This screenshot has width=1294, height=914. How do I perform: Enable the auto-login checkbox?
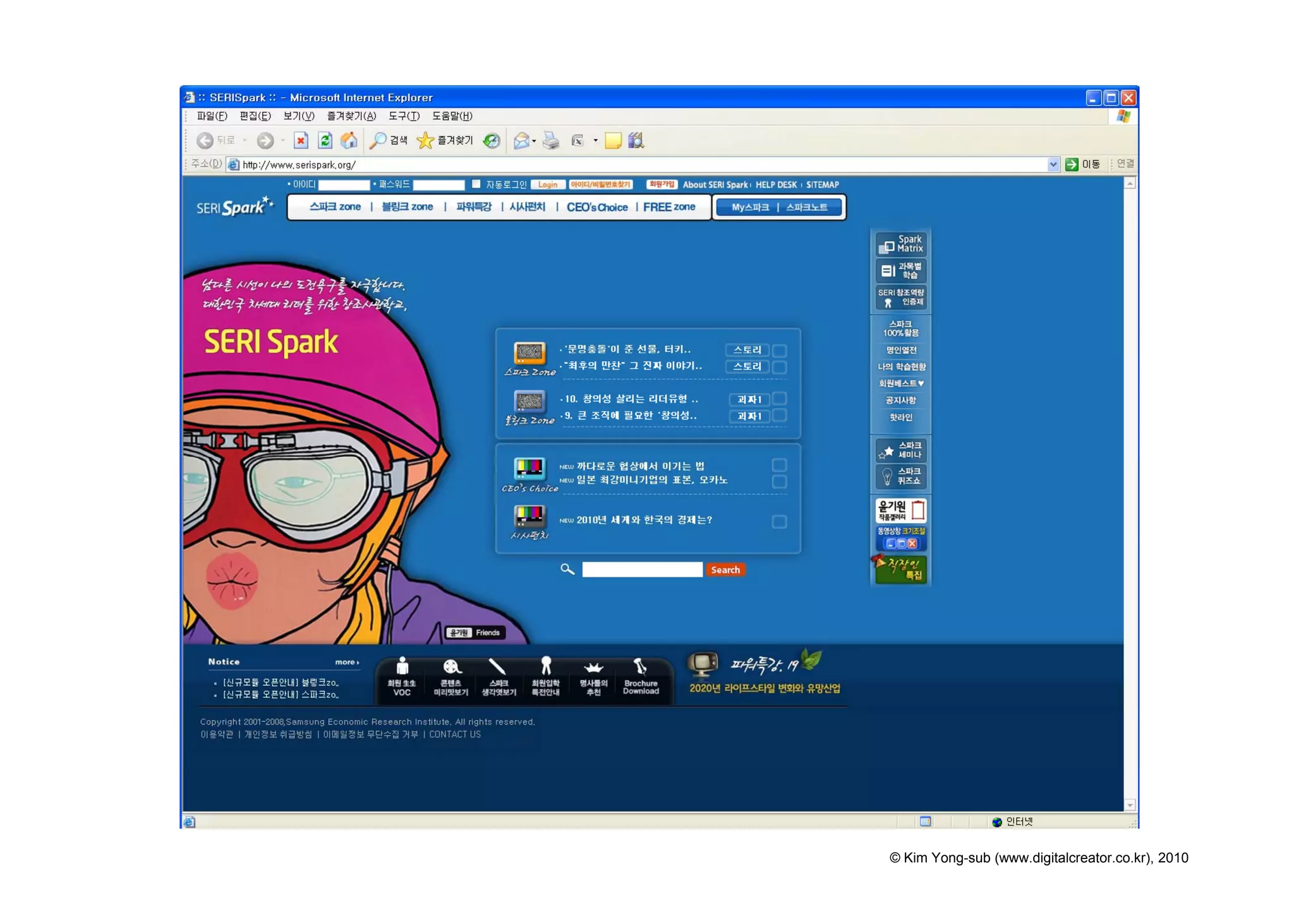tap(476, 184)
